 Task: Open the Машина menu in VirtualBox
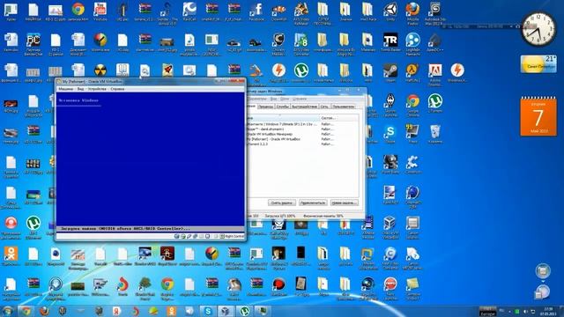click(x=65, y=89)
